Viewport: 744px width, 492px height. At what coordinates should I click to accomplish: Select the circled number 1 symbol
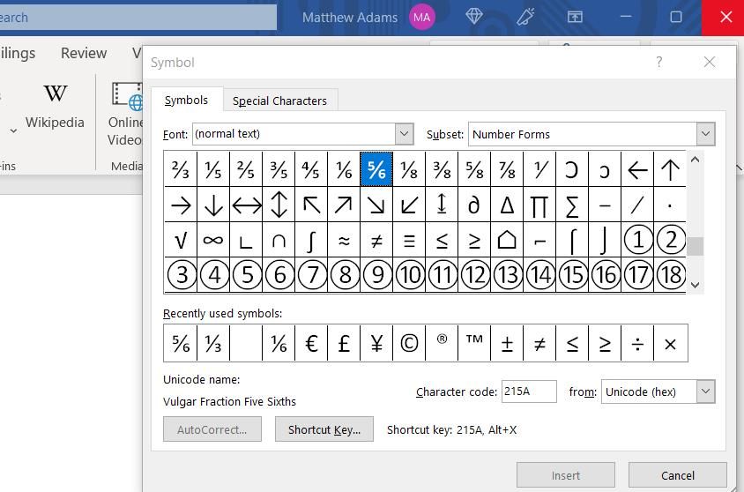637,240
